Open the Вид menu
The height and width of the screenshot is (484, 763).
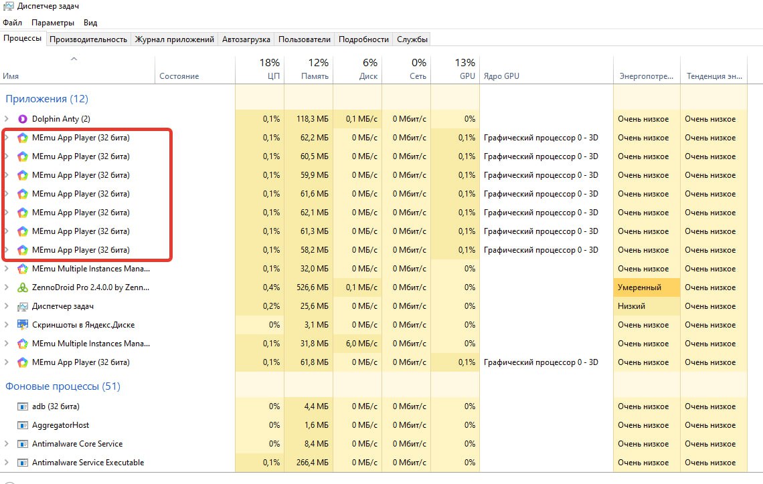pos(90,23)
